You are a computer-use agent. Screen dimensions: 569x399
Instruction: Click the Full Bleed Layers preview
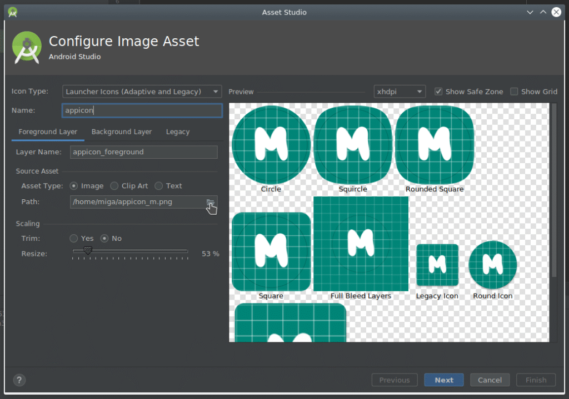tap(361, 244)
